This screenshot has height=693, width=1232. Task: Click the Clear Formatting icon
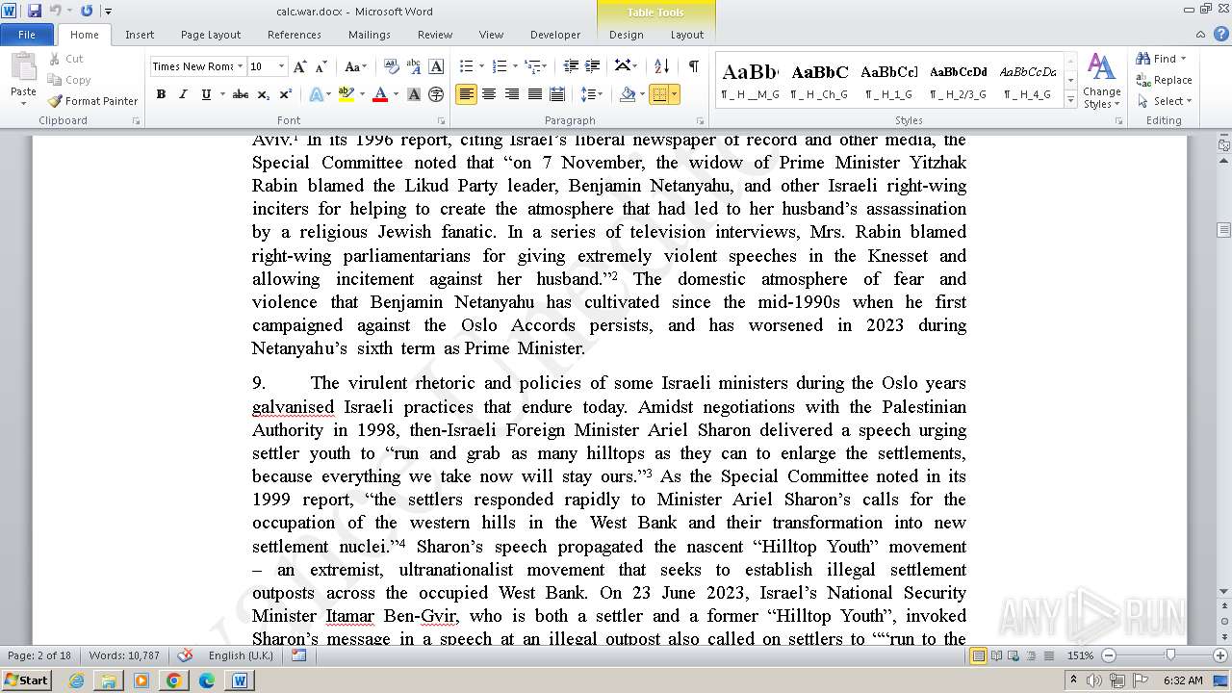tap(391, 66)
